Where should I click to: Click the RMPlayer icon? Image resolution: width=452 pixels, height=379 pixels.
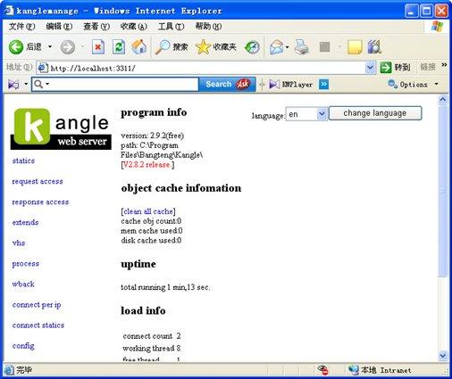[x=274, y=85]
